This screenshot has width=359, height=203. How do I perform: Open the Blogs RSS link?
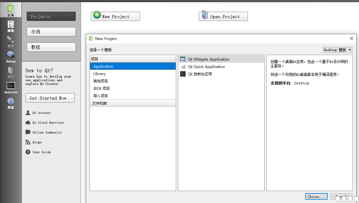pyautogui.click(x=37, y=142)
